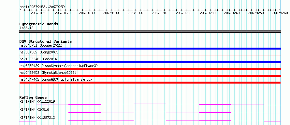This screenshot has height=125, width=290.
Task: Click ruler position 20679230
Action: 208,13
